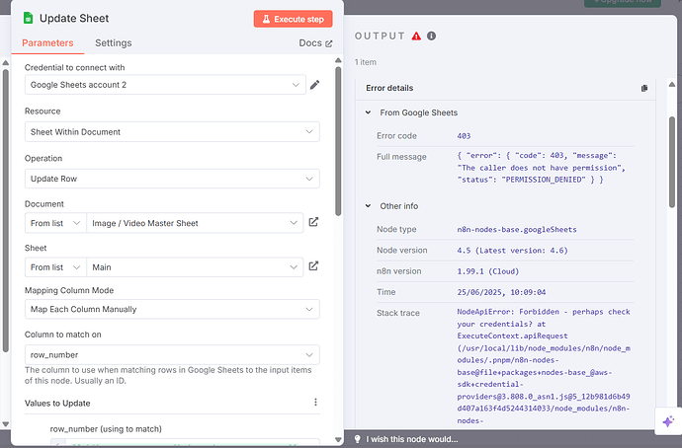Open the Docs external link

[315, 43]
